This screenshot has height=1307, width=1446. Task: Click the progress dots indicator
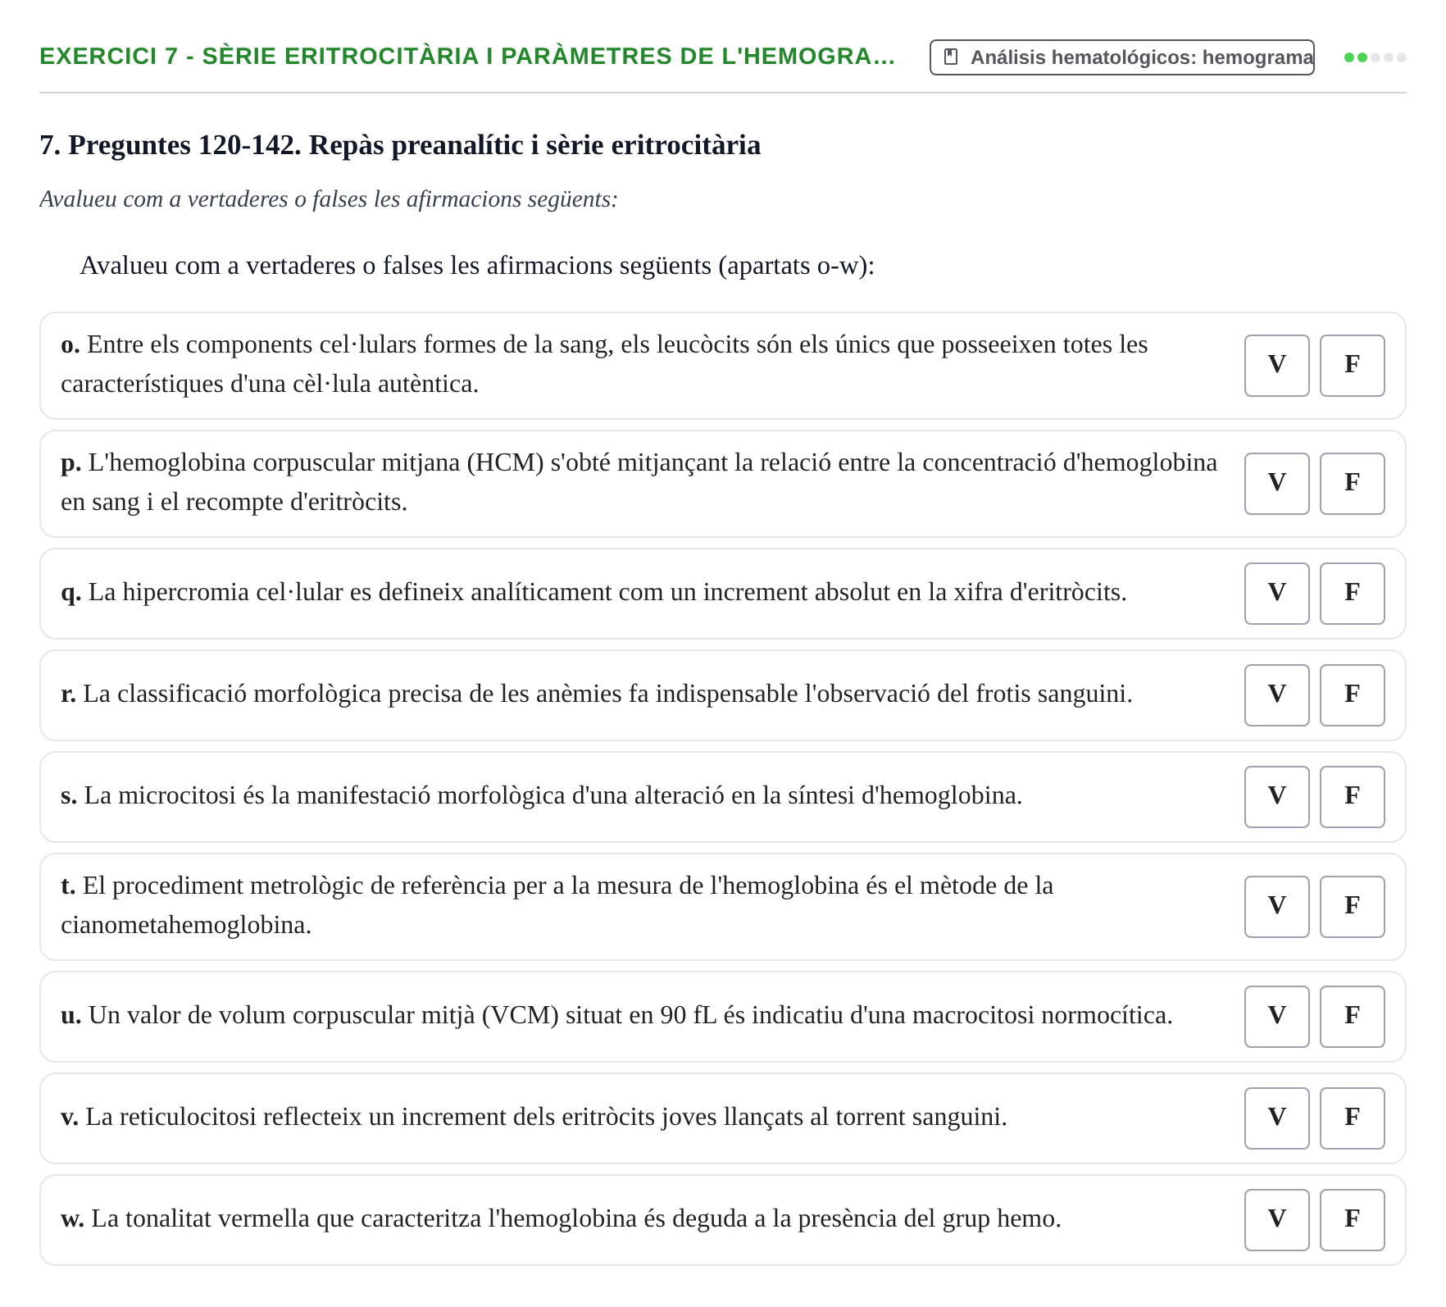1375,57
